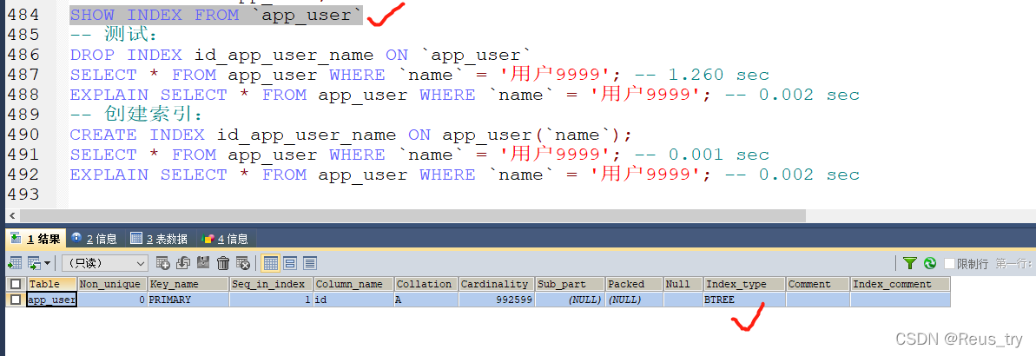1036x356 pixels.
Task: Tick the select-all checkbox in grid header
Action: [x=16, y=284]
